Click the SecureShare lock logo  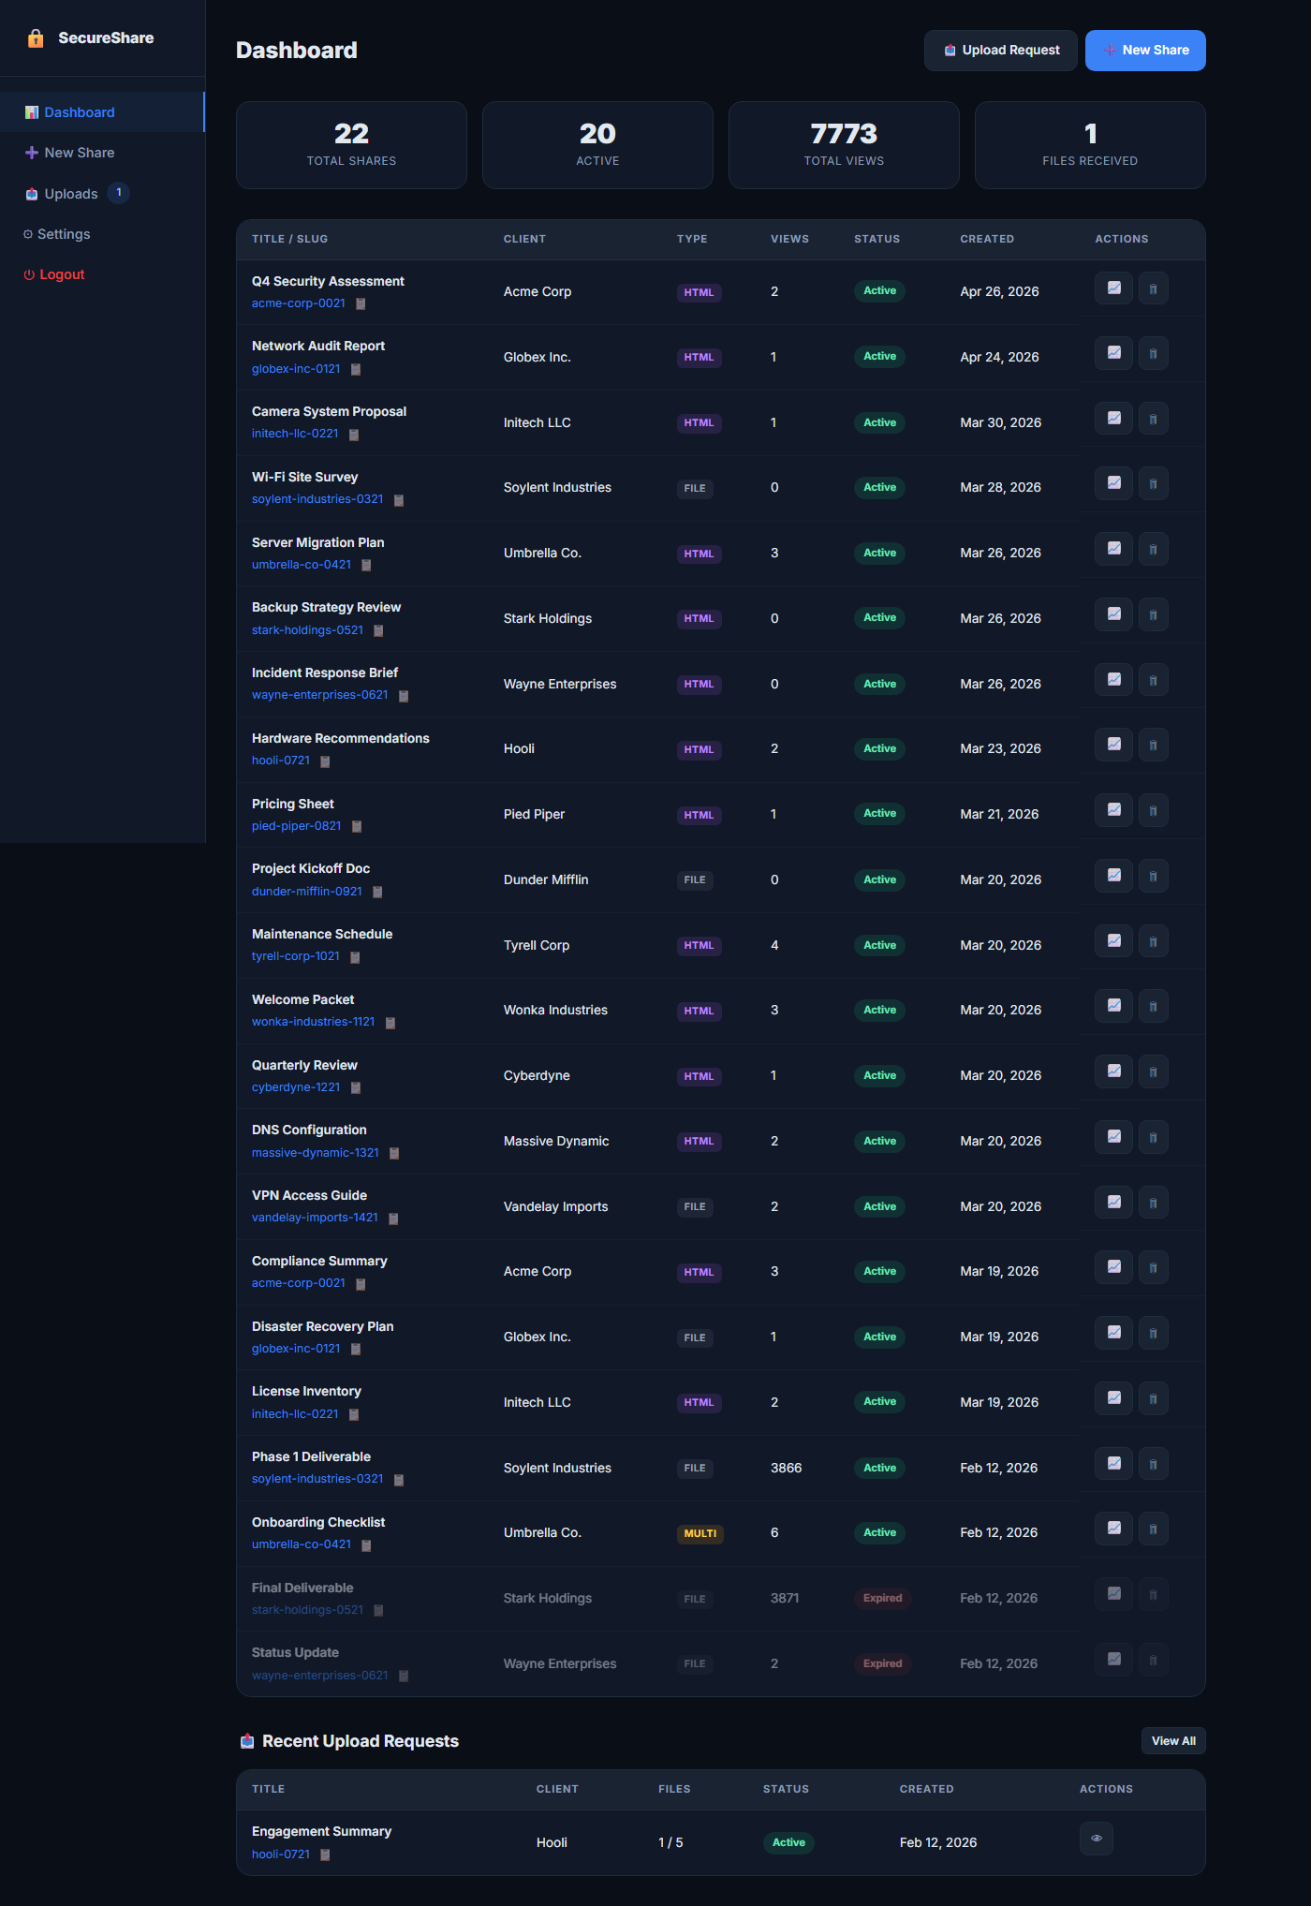click(36, 38)
